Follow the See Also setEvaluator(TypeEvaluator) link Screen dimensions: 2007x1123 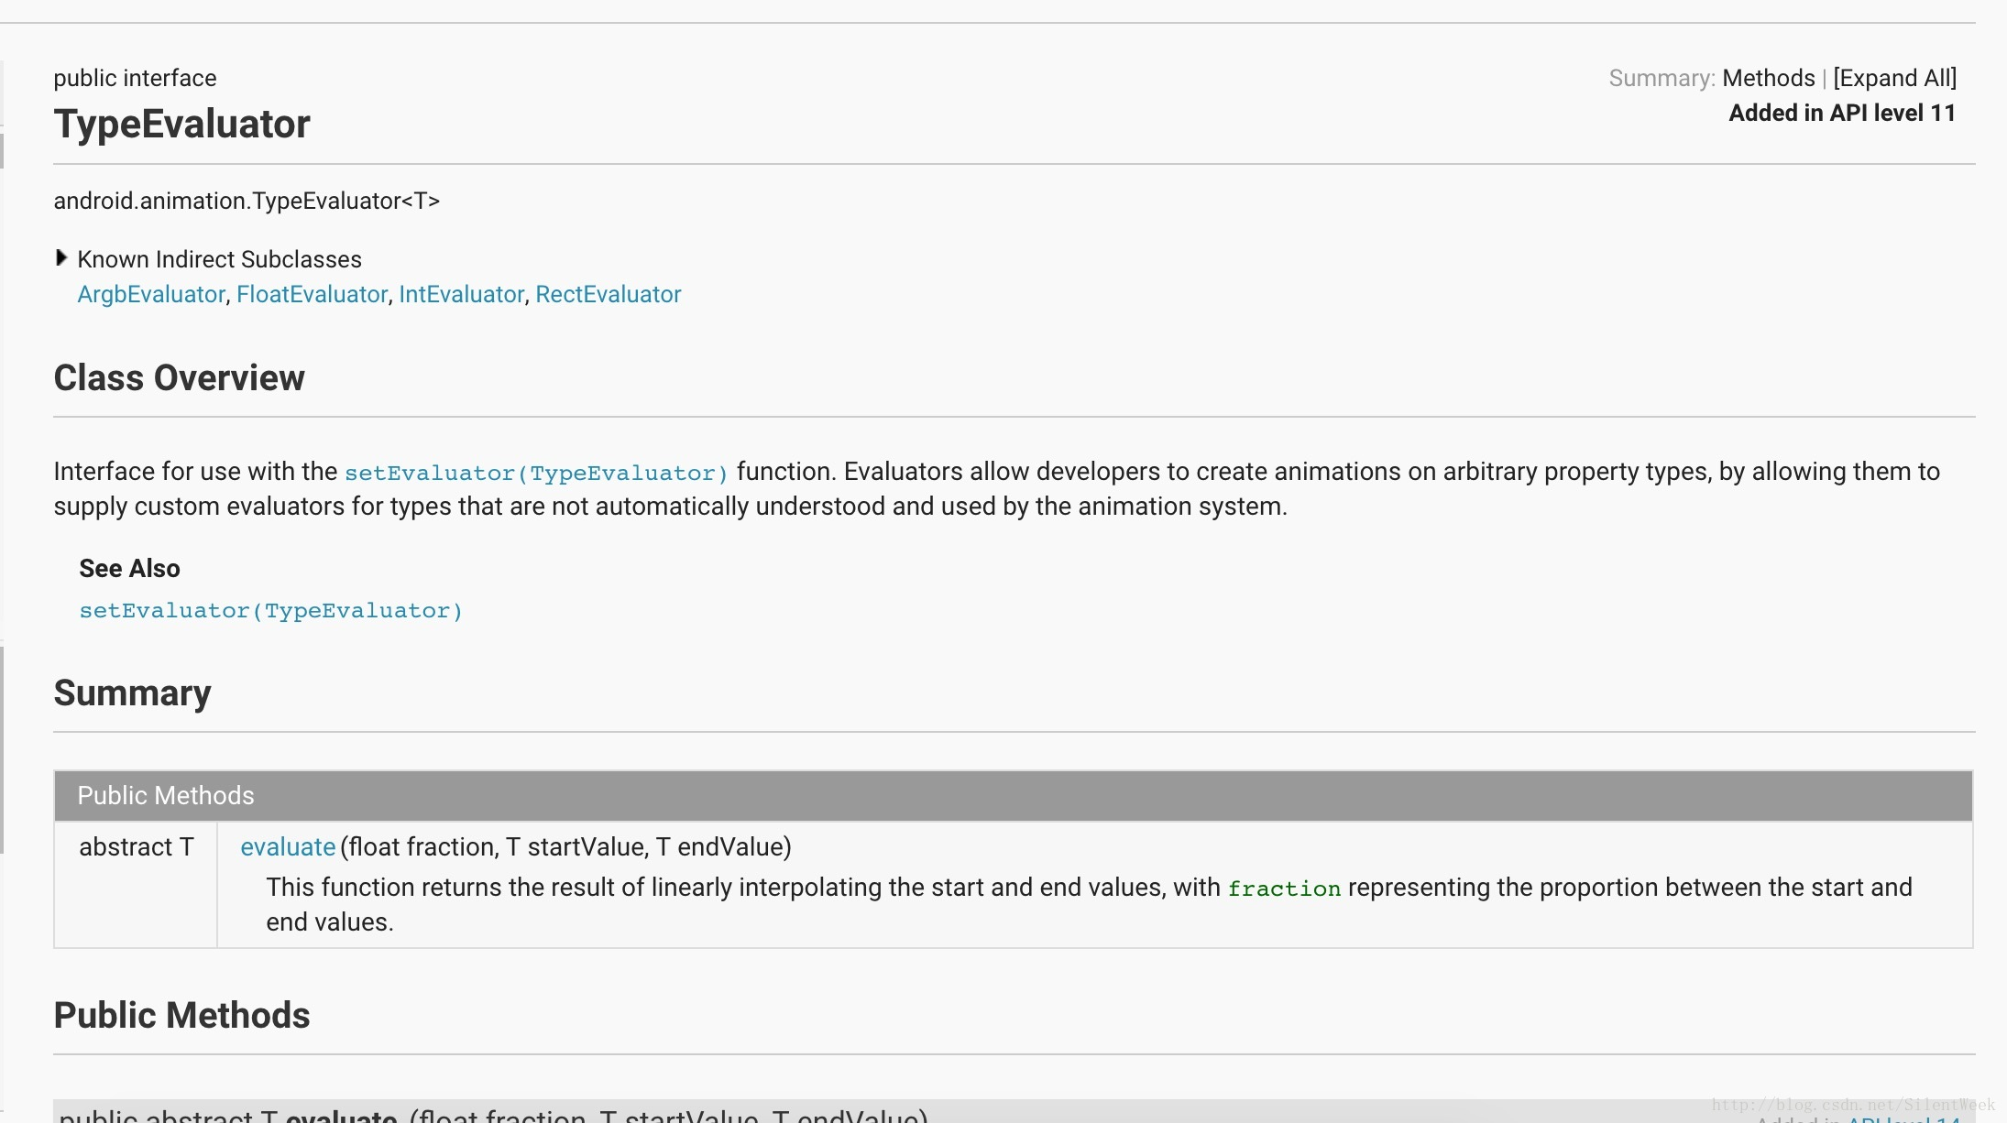(271, 611)
